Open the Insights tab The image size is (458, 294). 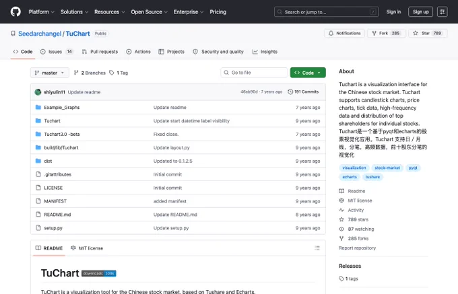click(x=265, y=52)
